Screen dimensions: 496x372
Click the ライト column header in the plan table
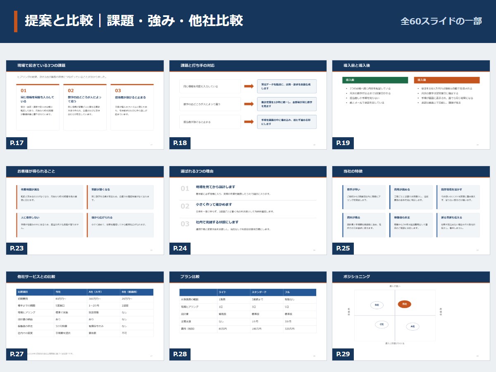(x=234, y=292)
